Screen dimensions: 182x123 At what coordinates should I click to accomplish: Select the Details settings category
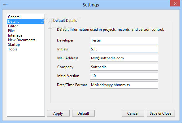pos(26,22)
